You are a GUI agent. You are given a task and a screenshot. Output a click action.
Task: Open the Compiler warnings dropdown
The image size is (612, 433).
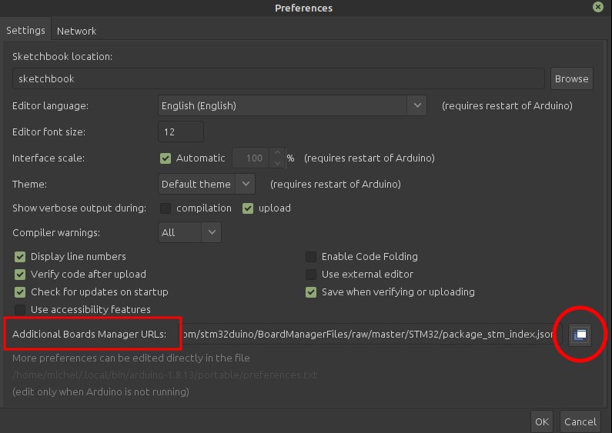click(189, 232)
